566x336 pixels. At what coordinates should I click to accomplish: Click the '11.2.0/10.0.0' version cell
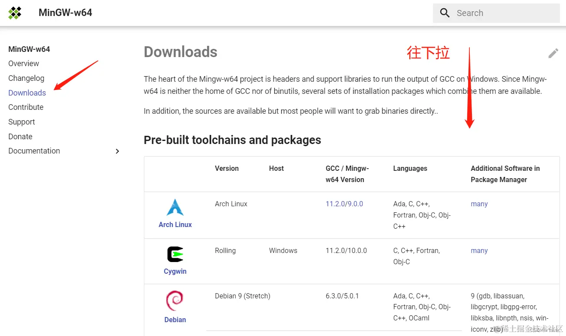[x=346, y=251]
